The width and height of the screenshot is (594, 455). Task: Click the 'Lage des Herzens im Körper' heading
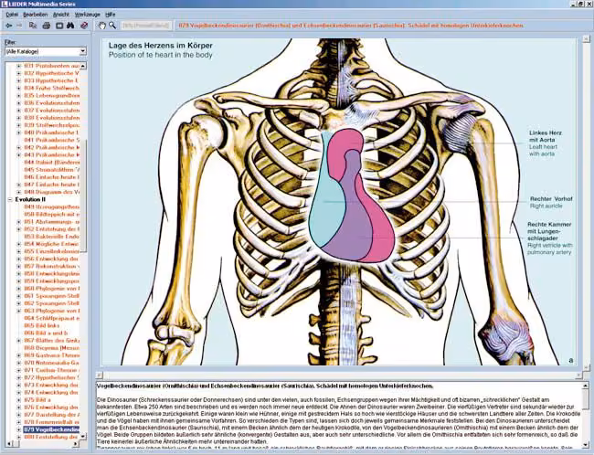[x=161, y=46]
